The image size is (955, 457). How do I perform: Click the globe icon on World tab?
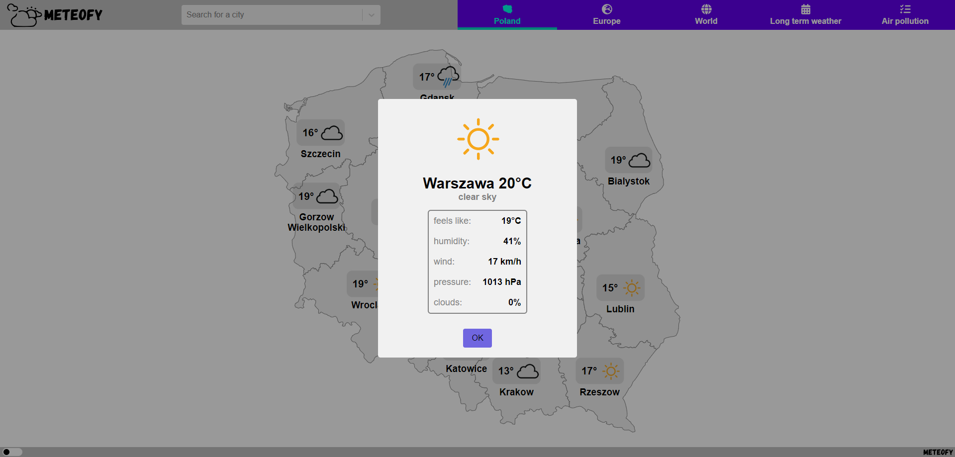(706, 9)
